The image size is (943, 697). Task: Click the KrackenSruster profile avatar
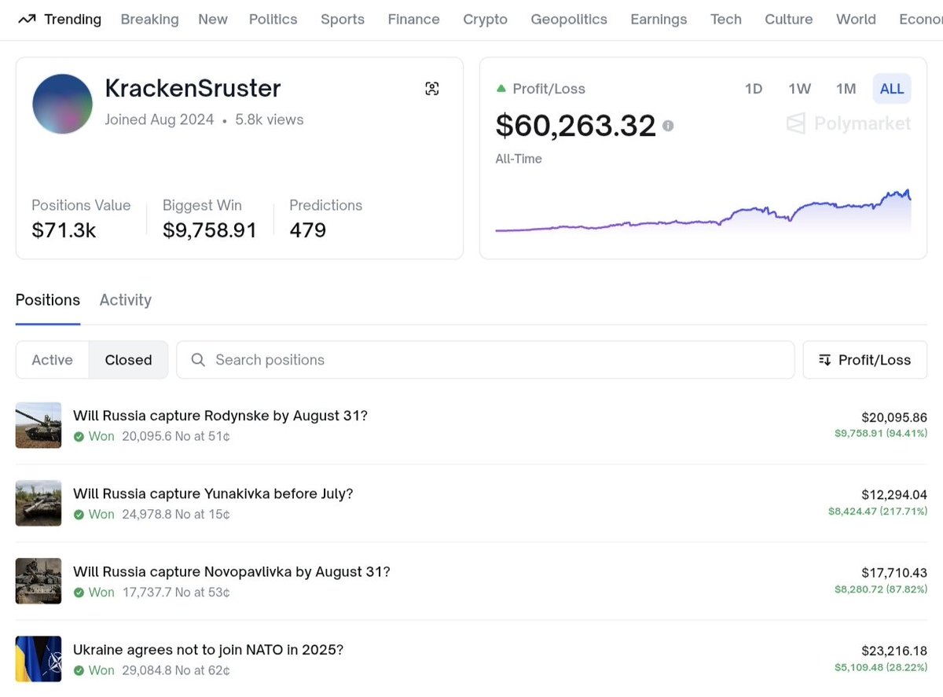[63, 104]
